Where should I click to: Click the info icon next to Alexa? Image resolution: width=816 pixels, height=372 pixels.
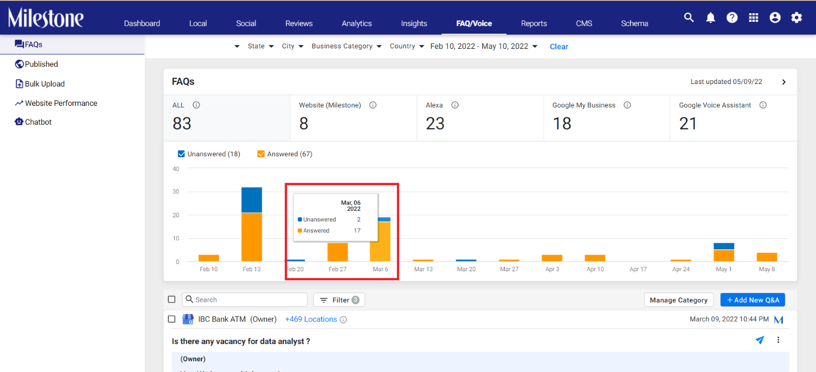tap(455, 105)
